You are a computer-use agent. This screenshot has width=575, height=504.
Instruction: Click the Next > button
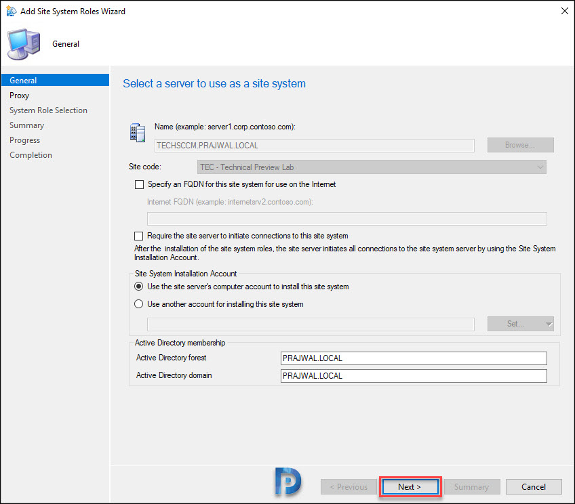pyautogui.click(x=410, y=487)
